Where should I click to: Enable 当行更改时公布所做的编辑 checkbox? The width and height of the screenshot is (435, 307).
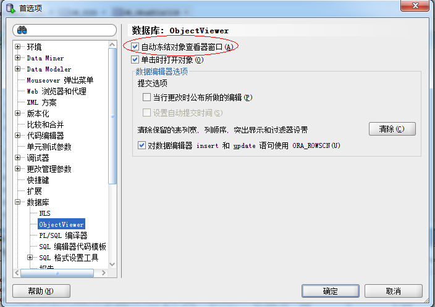[x=146, y=97]
